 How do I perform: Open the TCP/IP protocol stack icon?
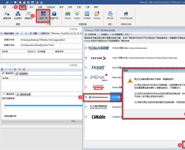(126, 15)
